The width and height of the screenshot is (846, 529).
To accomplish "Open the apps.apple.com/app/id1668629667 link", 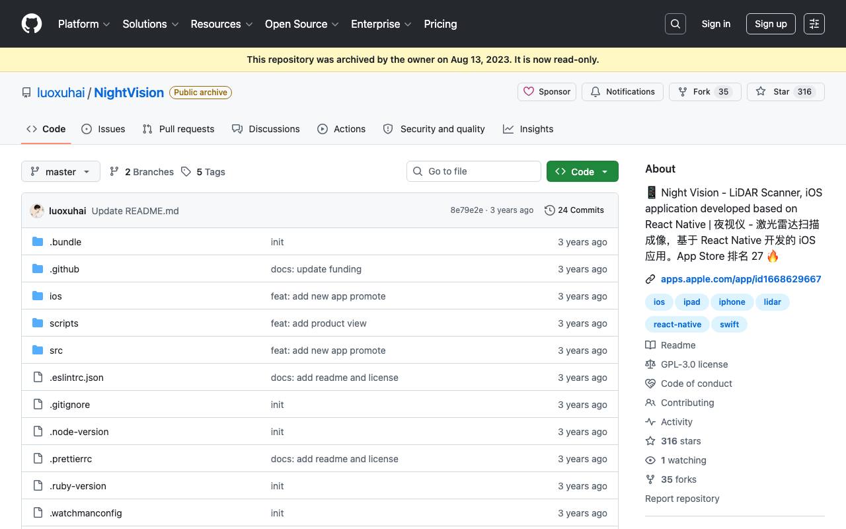I will pyautogui.click(x=741, y=279).
